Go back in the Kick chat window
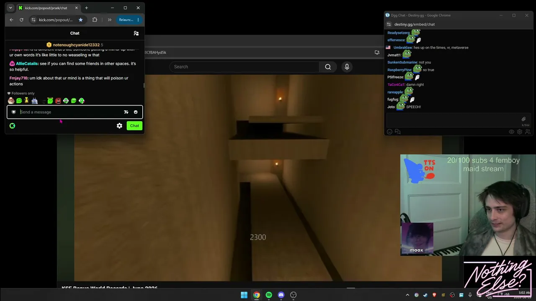The height and width of the screenshot is (301, 536). pos(11,20)
